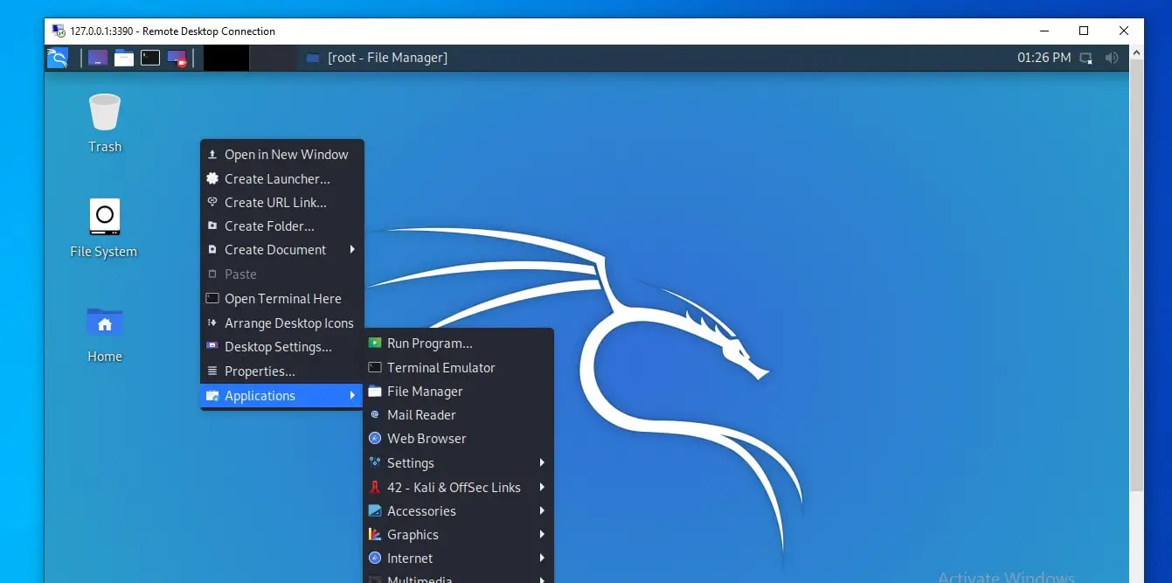The height and width of the screenshot is (583, 1172).
Task: Open the terminal icon in the top panel
Action: (149, 57)
